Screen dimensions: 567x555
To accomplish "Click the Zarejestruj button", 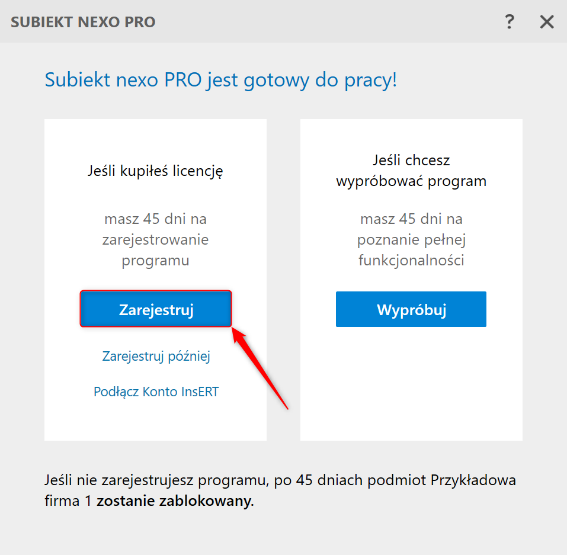I will (x=156, y=309).
